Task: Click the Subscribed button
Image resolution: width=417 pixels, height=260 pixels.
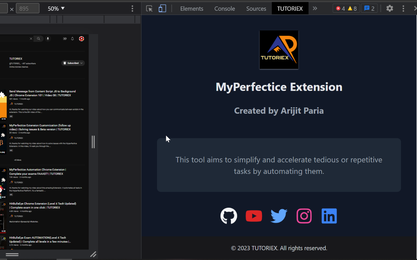Action: (72, 63)
